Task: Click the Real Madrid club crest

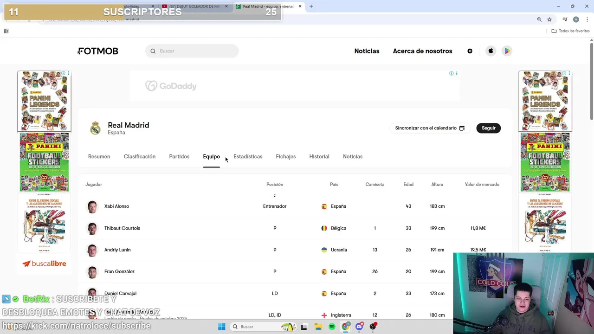Action: coord(95,128)
